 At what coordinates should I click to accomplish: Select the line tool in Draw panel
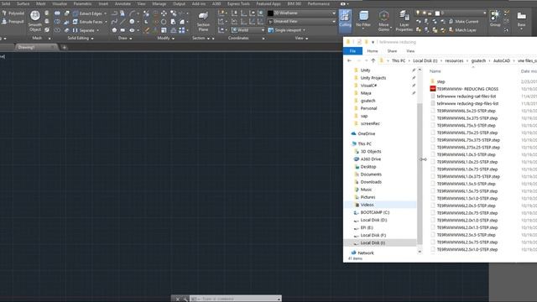123,22
